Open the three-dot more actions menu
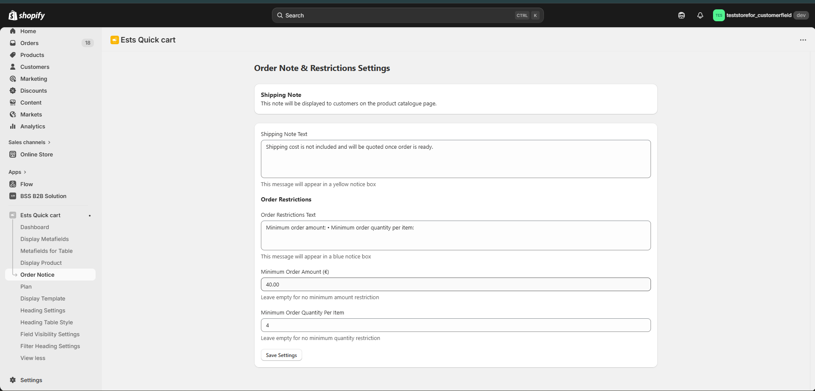 803,40
